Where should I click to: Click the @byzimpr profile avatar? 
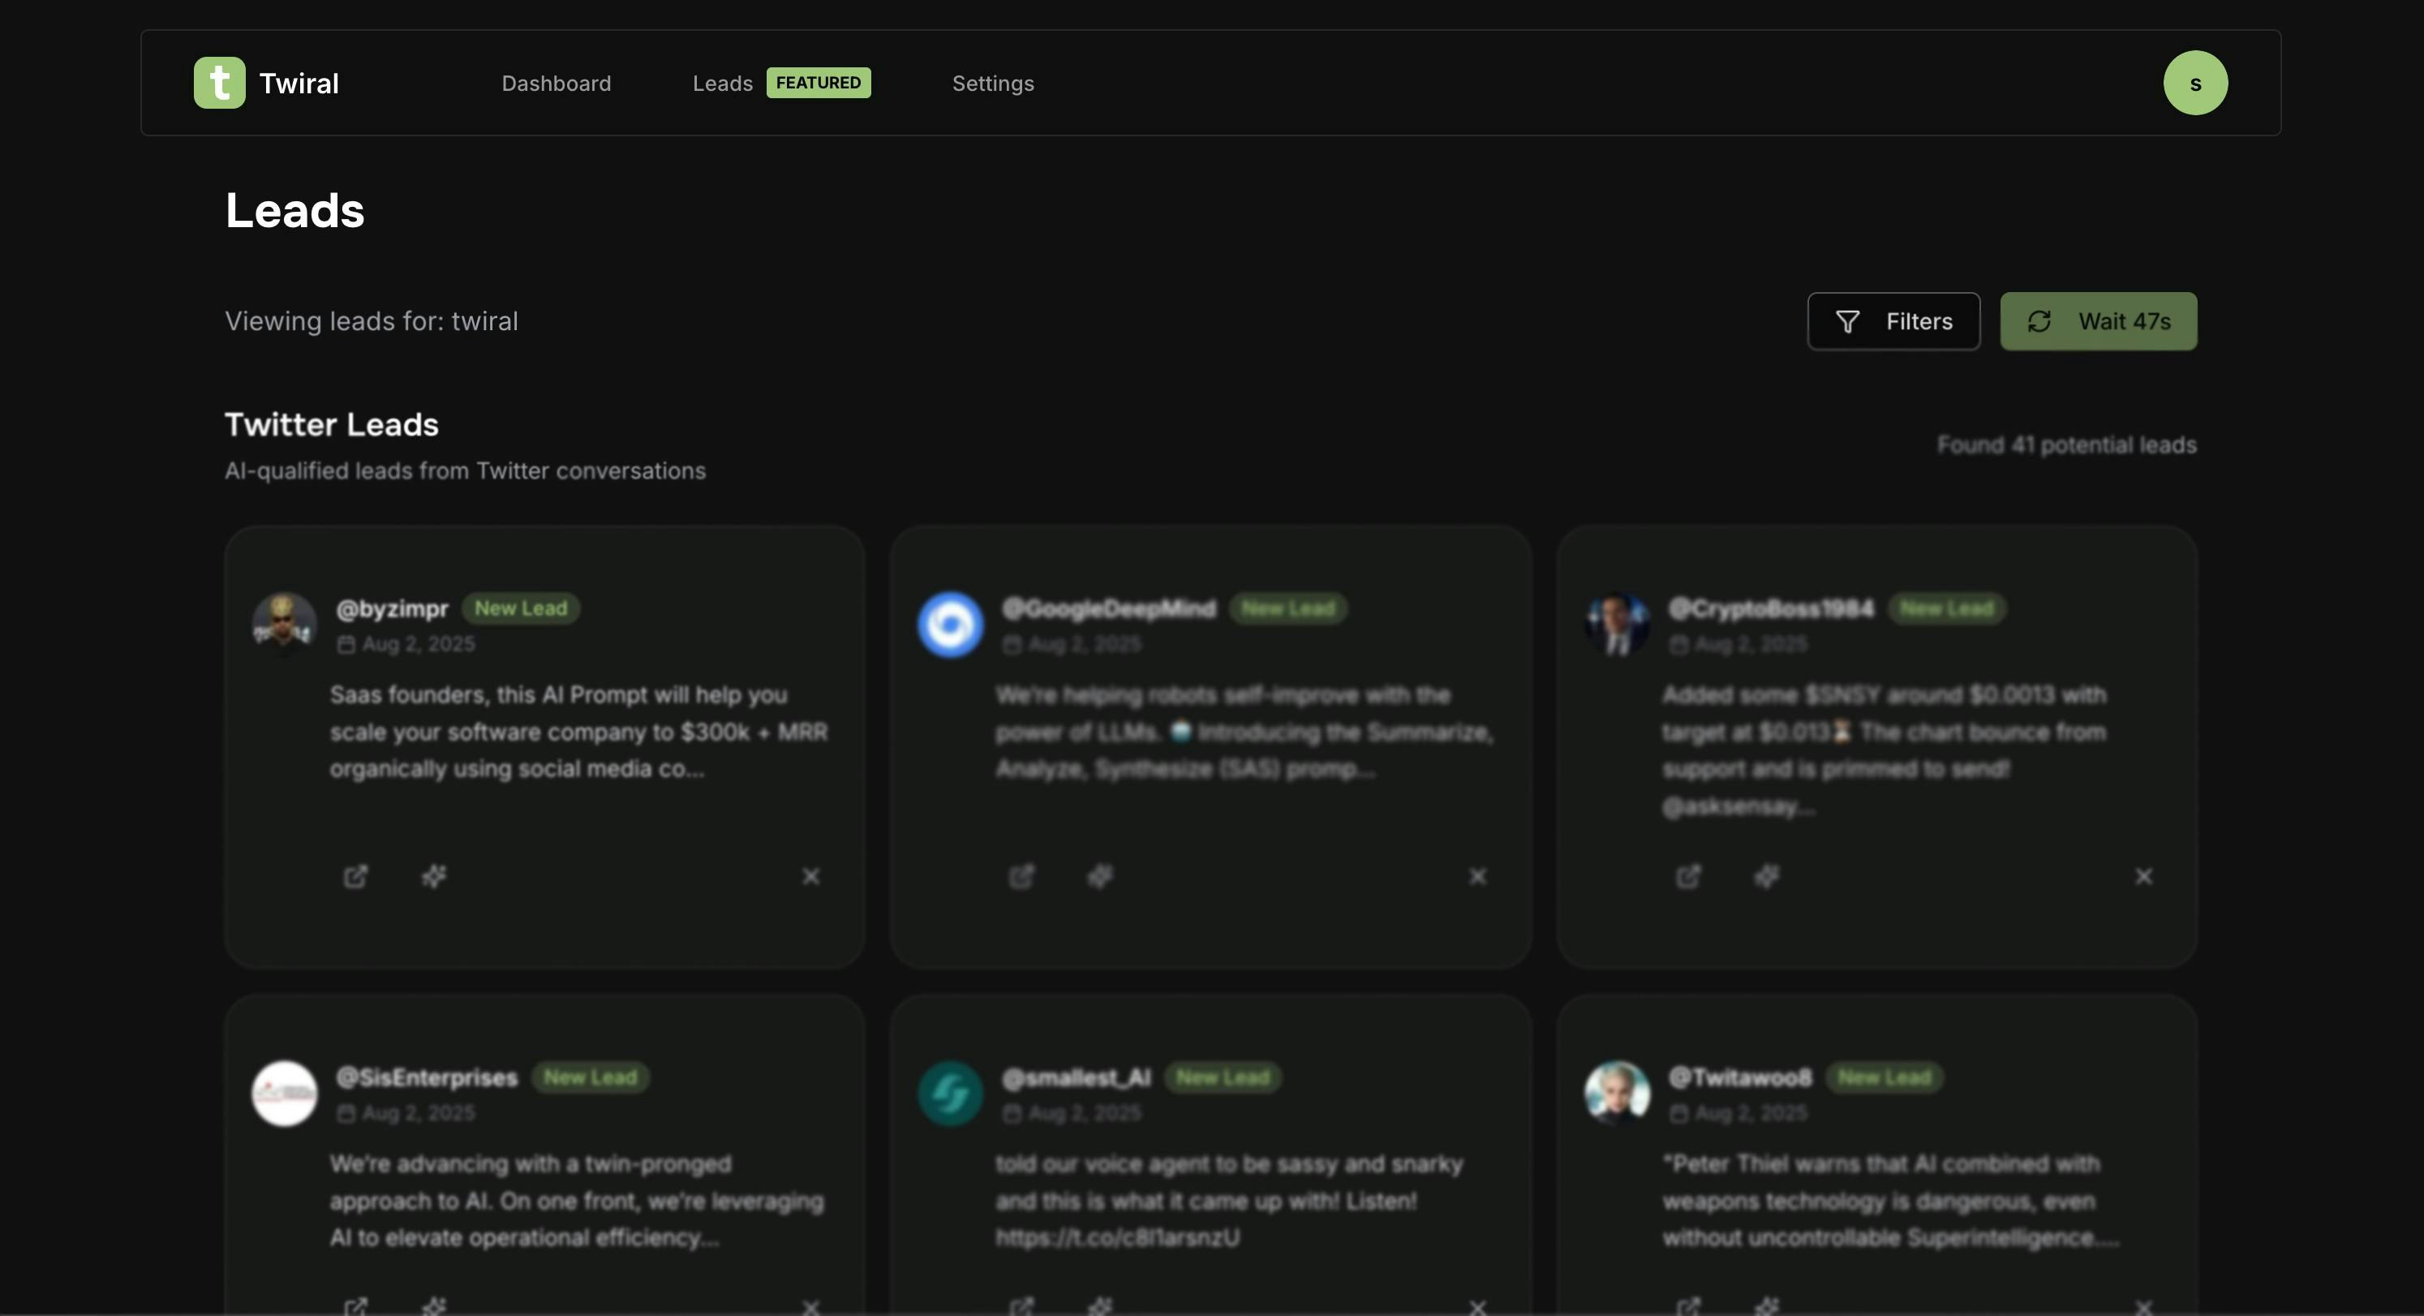pos(284,624)
